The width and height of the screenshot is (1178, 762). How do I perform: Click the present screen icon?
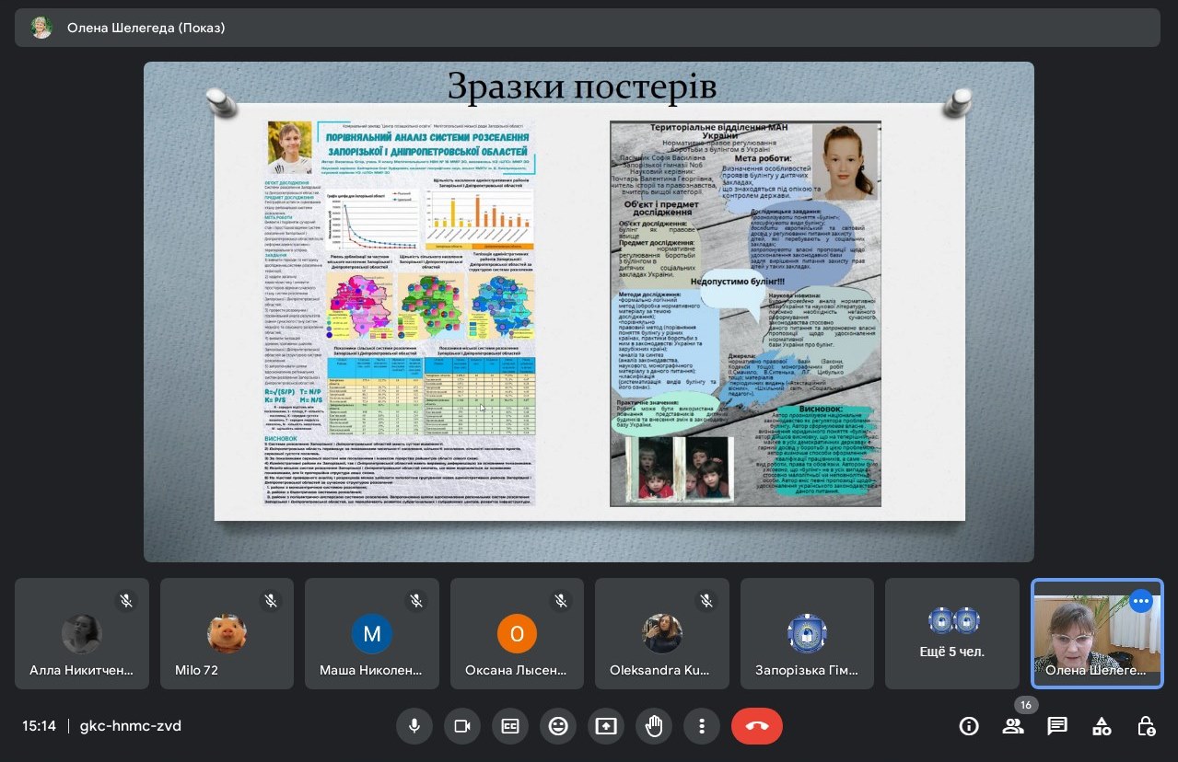click(x=606, y=726)
